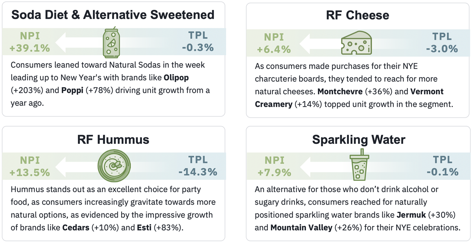Click the Vermont Creamery brand name

pos(349,98)
